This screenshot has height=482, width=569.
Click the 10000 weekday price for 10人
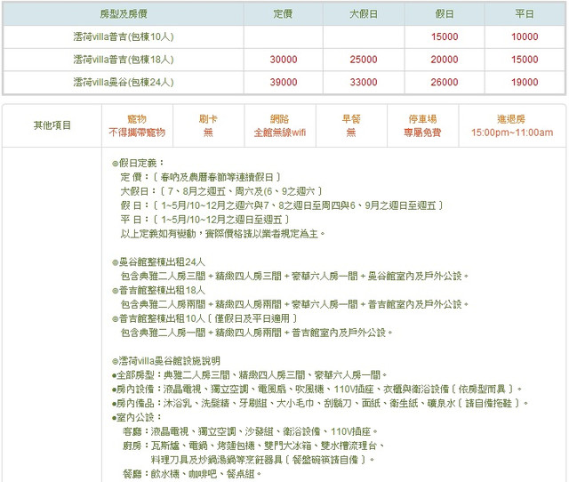(525, 36)
